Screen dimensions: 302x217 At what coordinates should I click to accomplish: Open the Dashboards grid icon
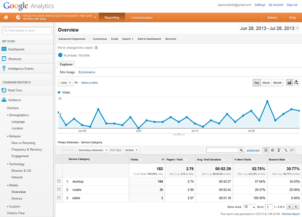point(4,49)
